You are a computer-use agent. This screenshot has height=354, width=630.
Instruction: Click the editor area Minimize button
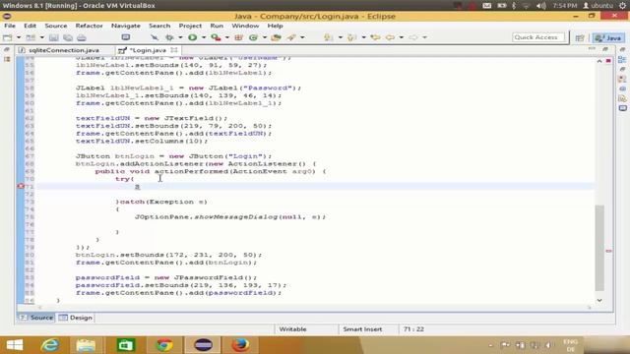pyautogui.click(x=592, y=49)
